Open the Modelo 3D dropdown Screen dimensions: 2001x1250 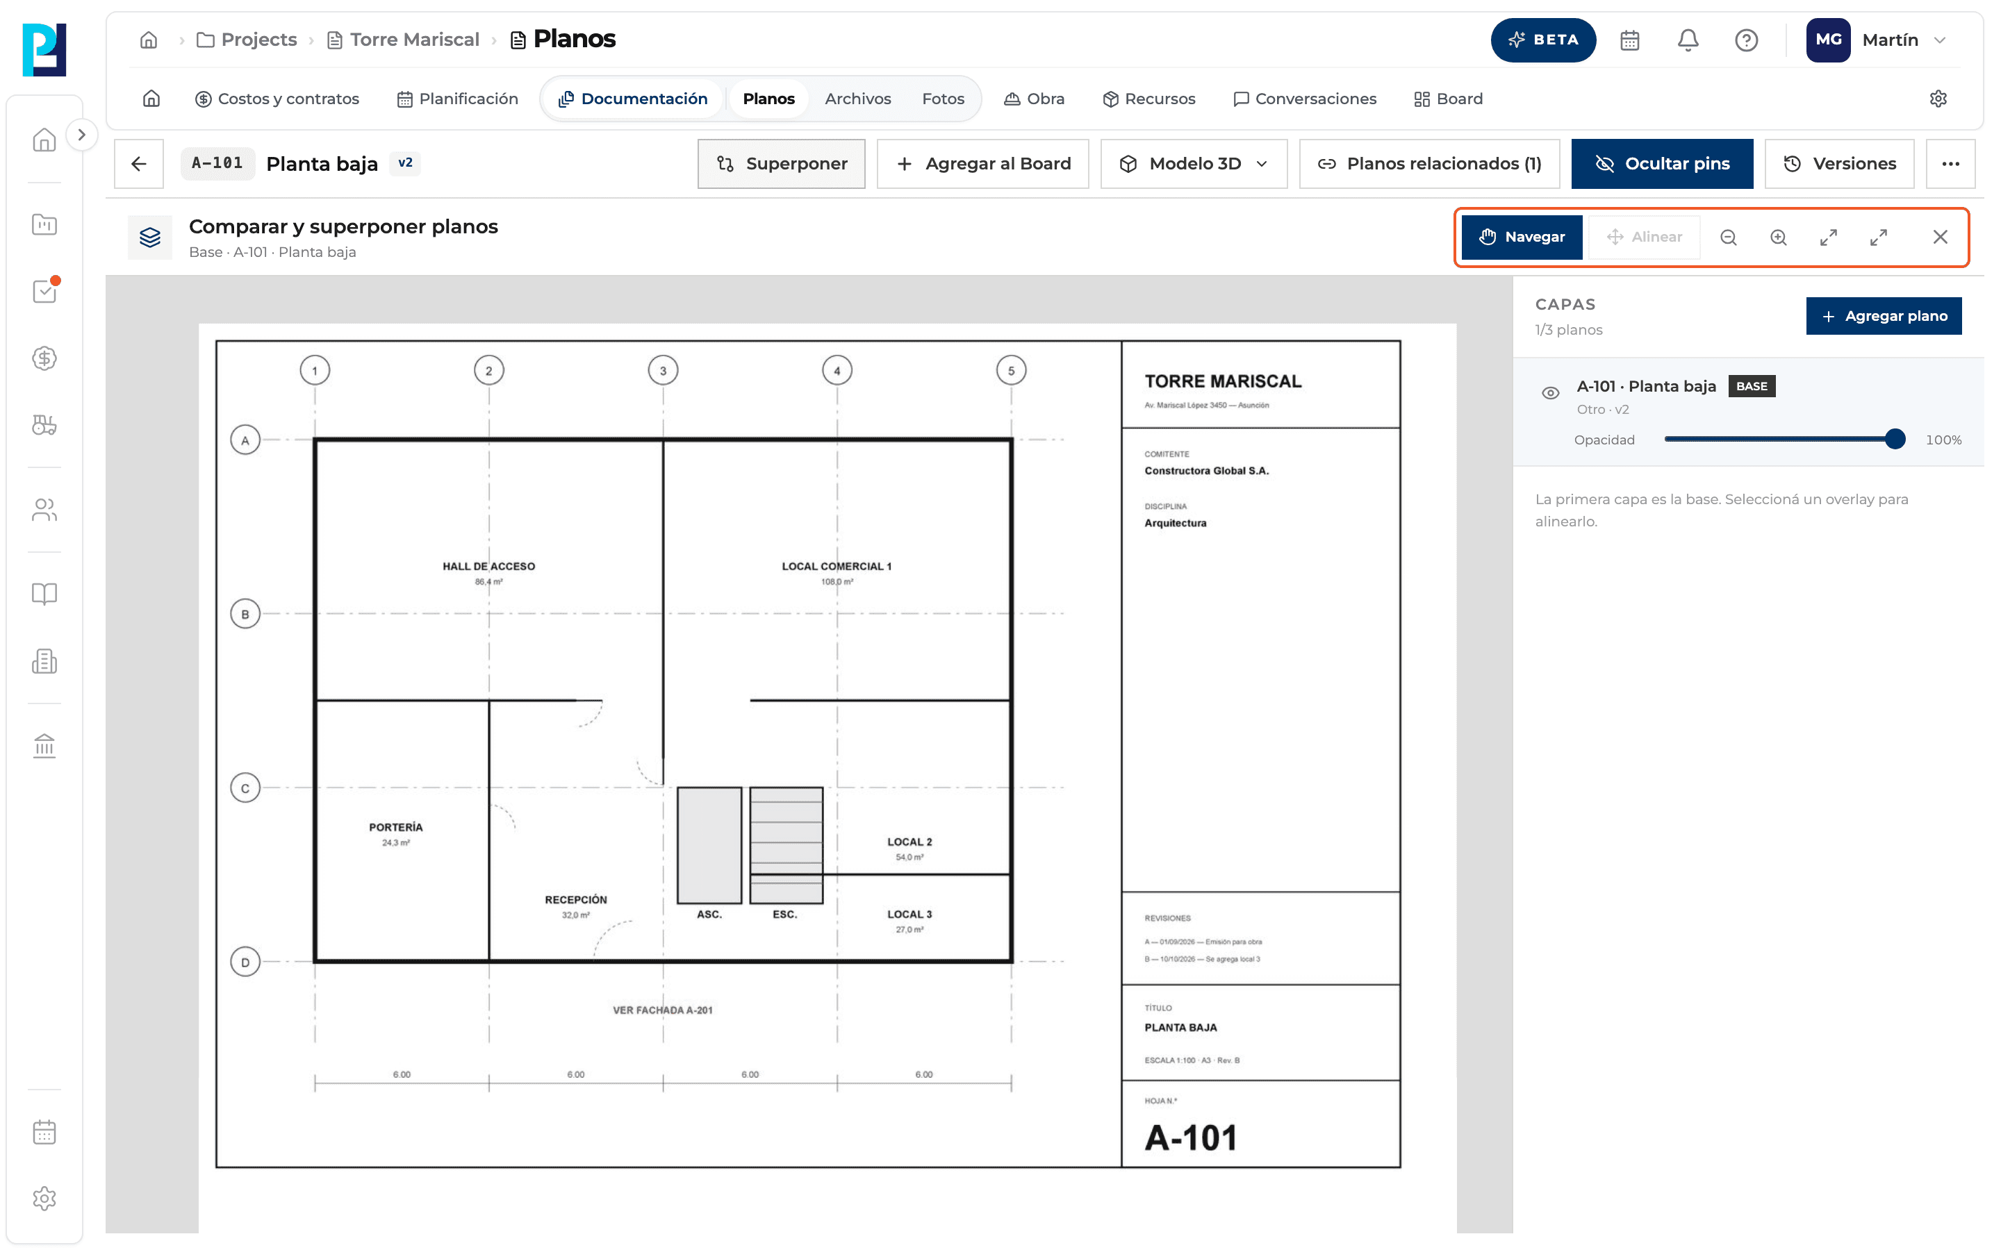click(x=1194, y=164)
